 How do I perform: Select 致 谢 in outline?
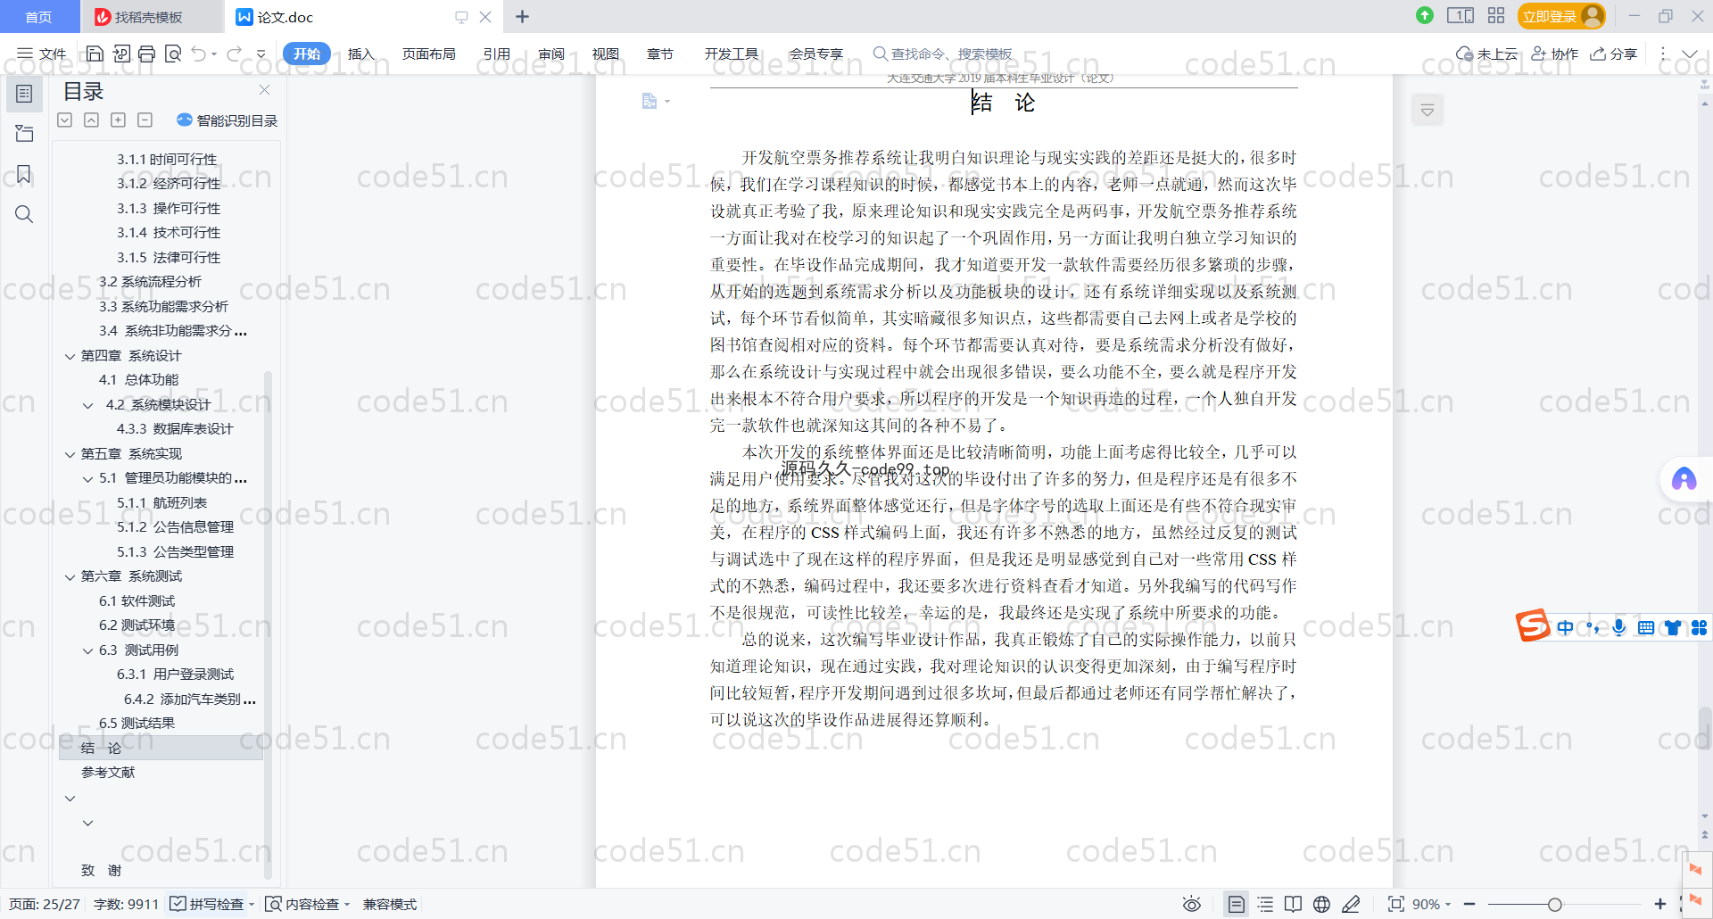pos(101,871)
